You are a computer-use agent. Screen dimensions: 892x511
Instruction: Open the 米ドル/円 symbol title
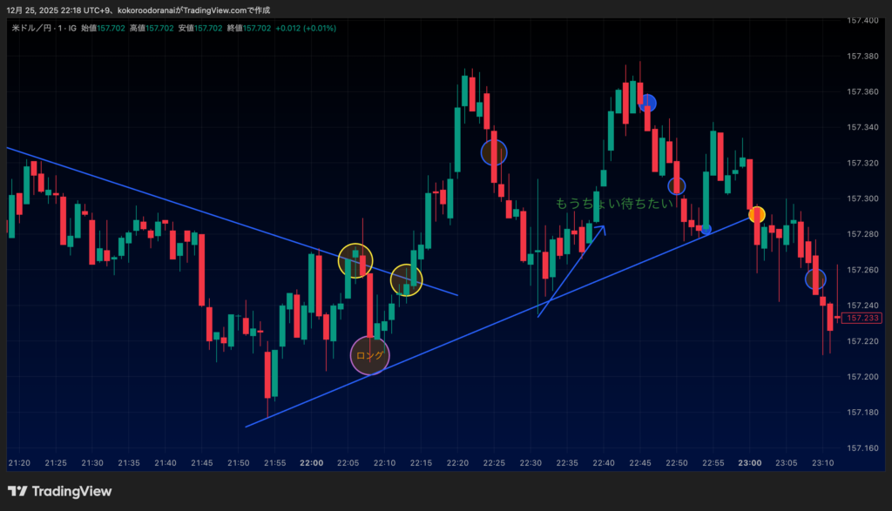click(x=36, y=28)
